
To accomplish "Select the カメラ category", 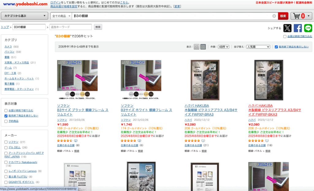I will [8, 47].
